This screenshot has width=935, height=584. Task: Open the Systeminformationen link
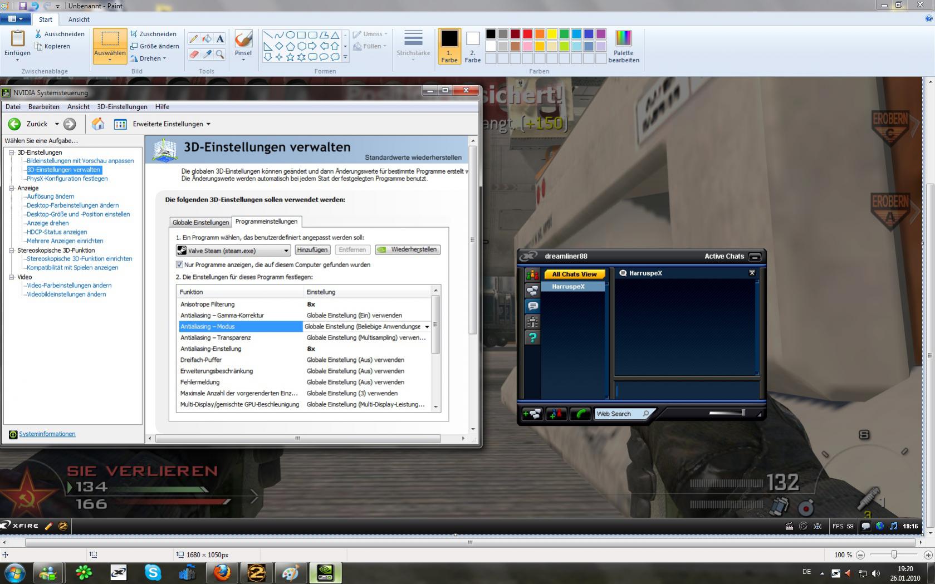point(47,434)
